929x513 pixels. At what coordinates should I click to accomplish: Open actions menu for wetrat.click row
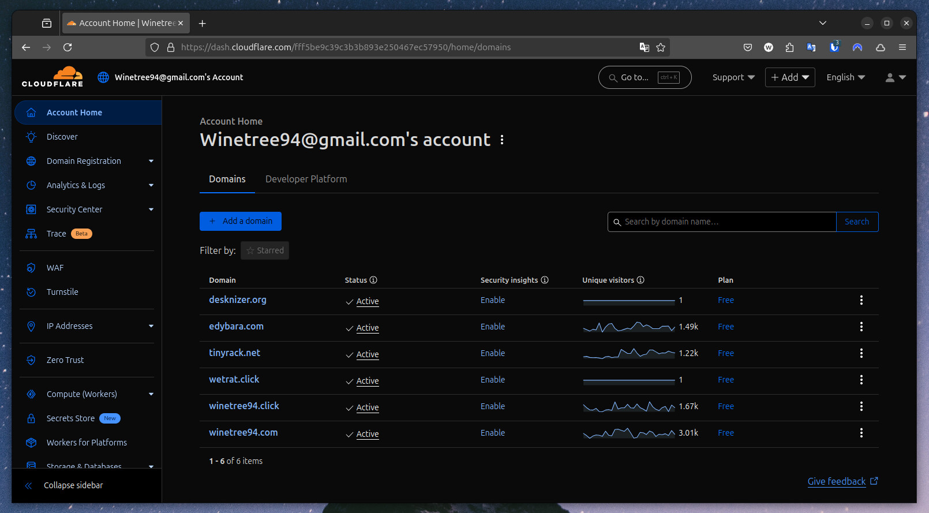pyautogui.click(x=861, y=380)
